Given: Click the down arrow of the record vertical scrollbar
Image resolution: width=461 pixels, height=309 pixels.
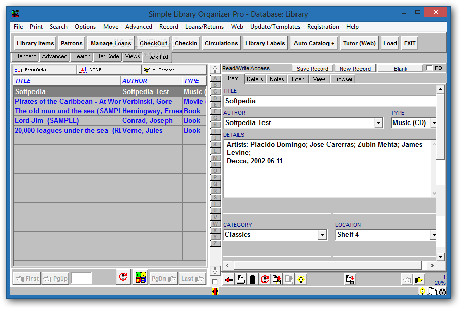Looking at the screenshot, I should pyautogui.click(x=440, y=257).
